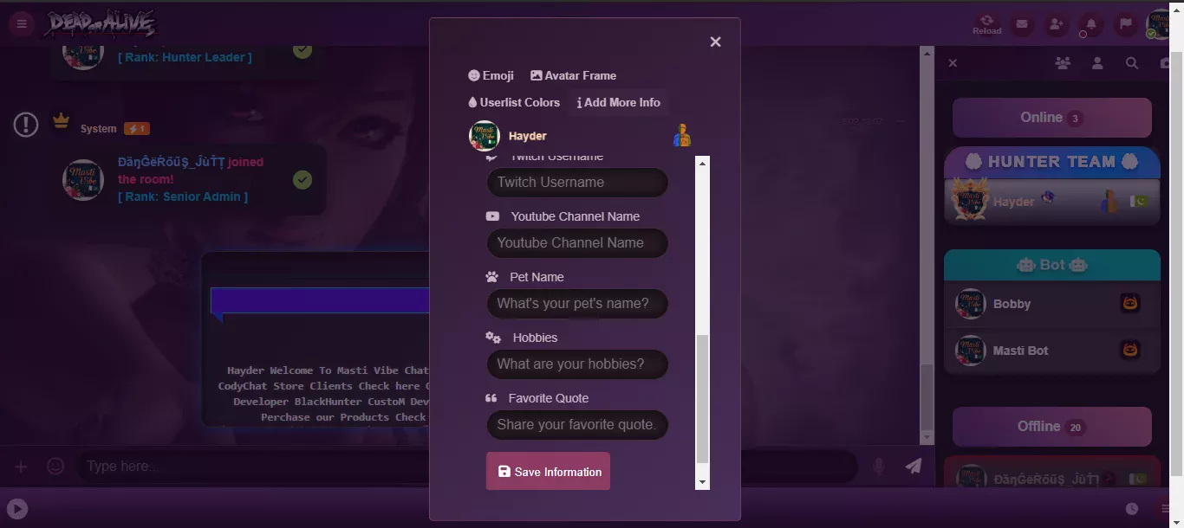This screenshot has width=1184, height=528.
Task: Click the bot badge icon on Bobby's row
Action: (x=1129, y=303)
